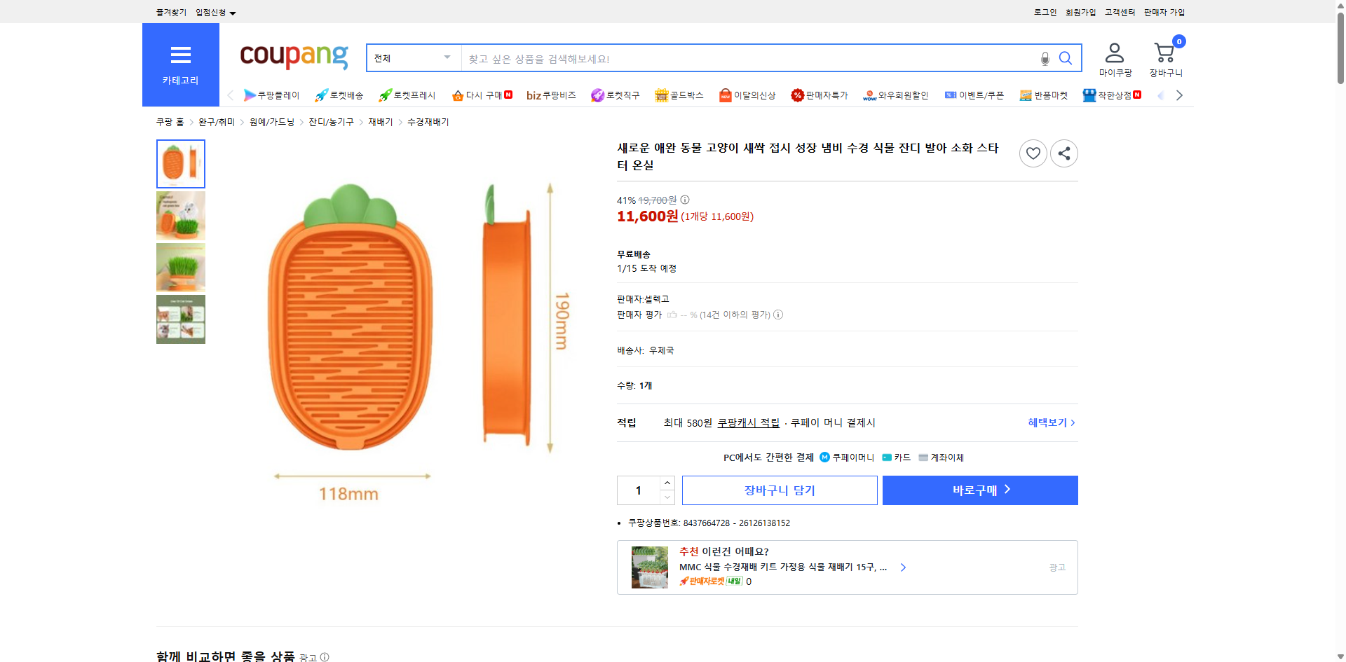1346x662 pixels.
Task: Select the 이달의신상 menu item
Action: coord(727,95)
